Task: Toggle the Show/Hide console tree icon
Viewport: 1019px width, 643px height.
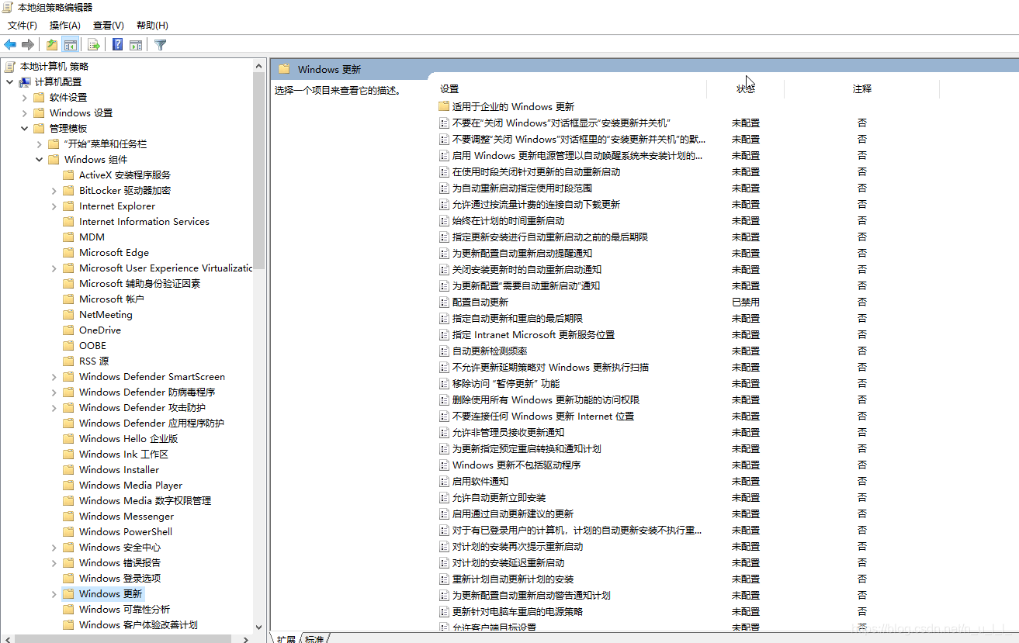Action: [x=71, y=45]
